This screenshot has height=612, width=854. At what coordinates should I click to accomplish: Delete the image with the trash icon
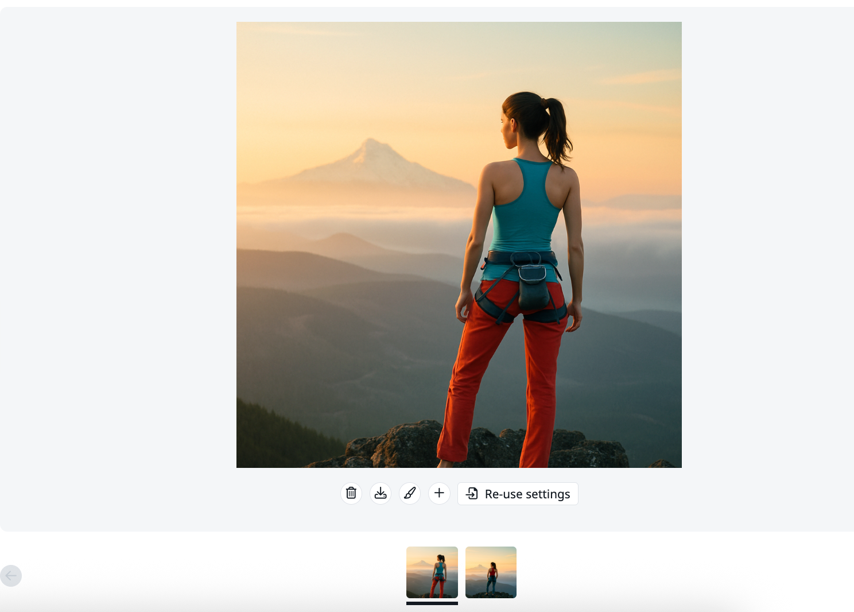click(x=351, y=493)
